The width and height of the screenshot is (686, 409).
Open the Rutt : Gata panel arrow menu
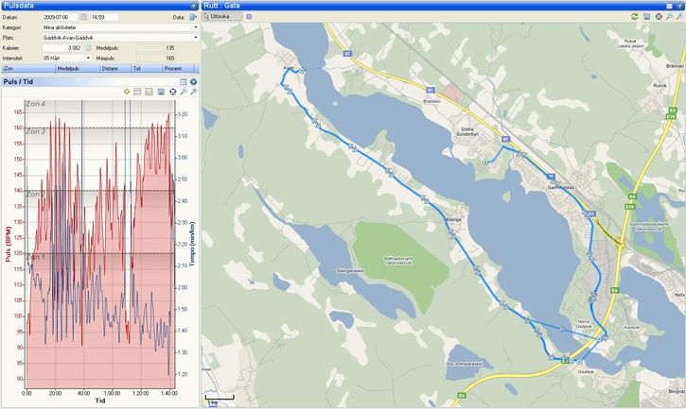pos(679,6)
